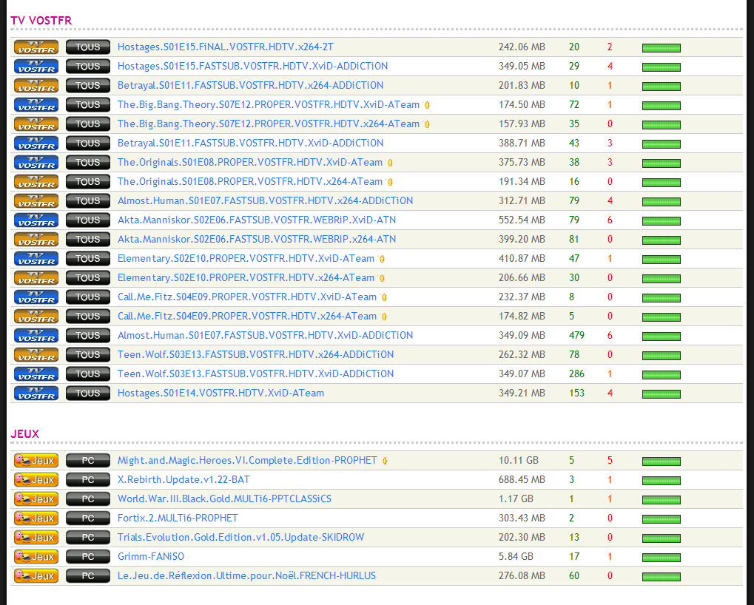Click VOSTFR badge for Call.Me.Fitz XviD-ATeam row
Image resolution: width=754 pixels, height=605 pixels.
[36, 297]
